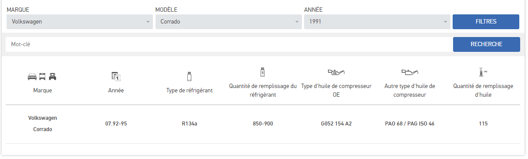Click the FILTRES button
The width and height of the screenshot is (528, 159).
(x=486, y=22)
